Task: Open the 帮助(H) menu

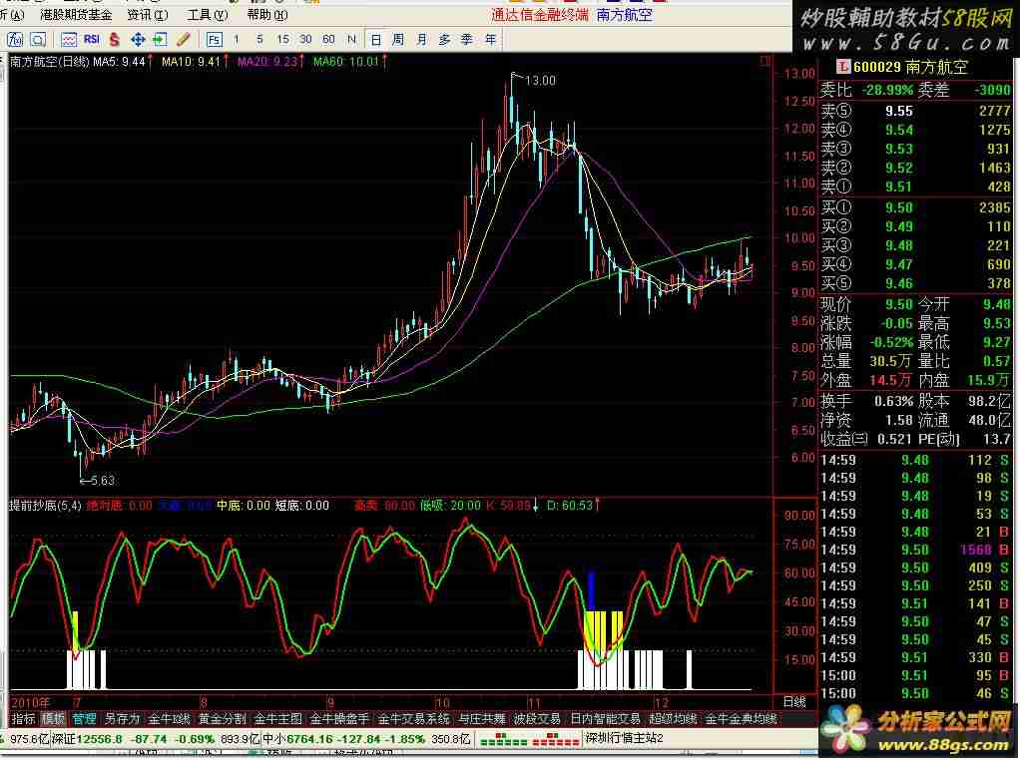Action: pyautogui.click(x=267, y=14)
